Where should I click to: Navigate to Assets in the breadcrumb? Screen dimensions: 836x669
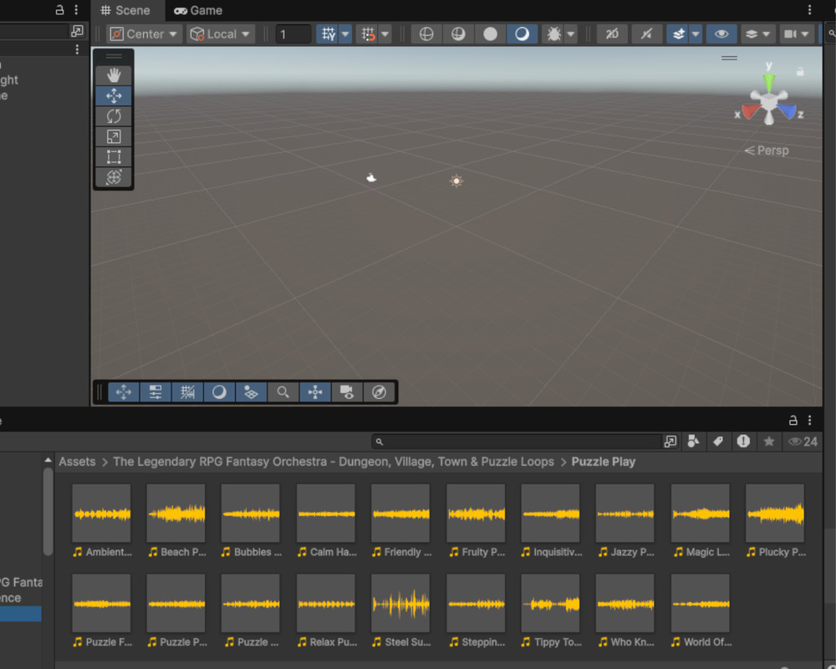(x=77, y=462)
